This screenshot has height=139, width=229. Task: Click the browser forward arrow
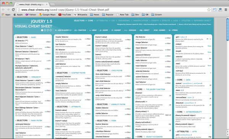click(8, 10)
